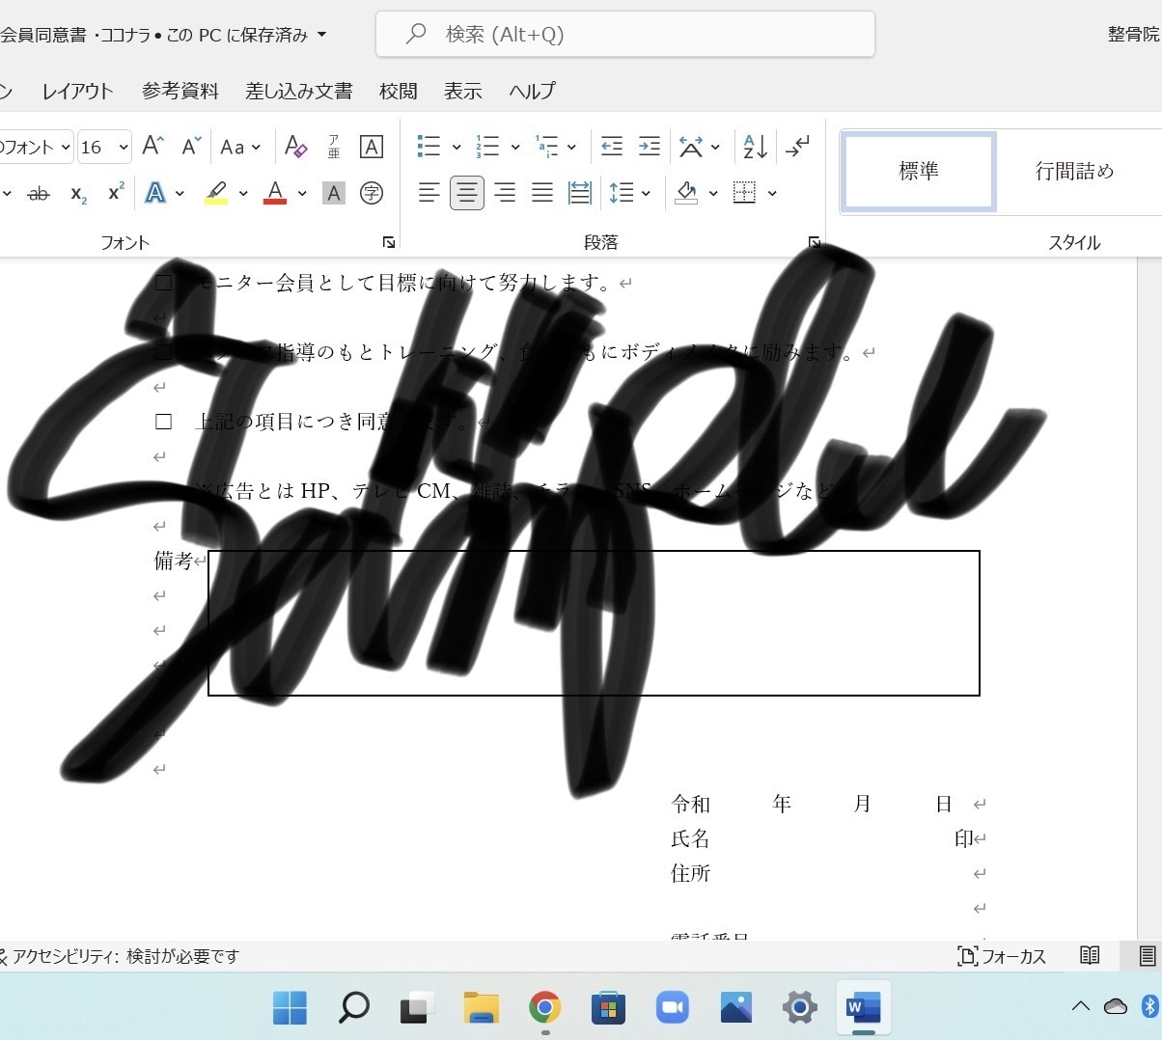Apply multilevel list formatting
Image resolution: width=1162 pixels, height=1040 pixels.
[546, 147]
